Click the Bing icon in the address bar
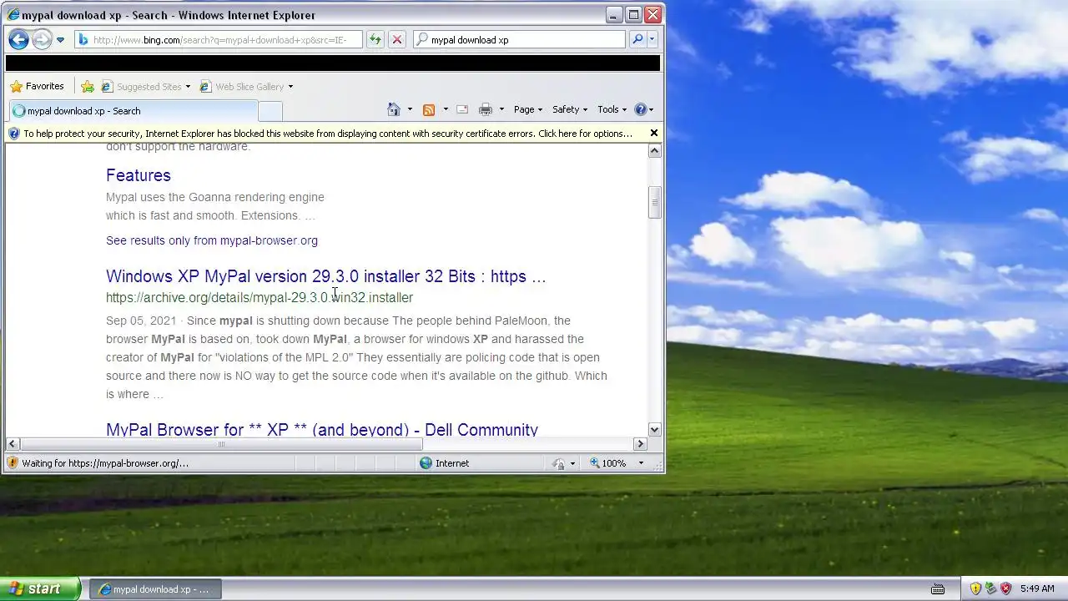 click(83, 39)
